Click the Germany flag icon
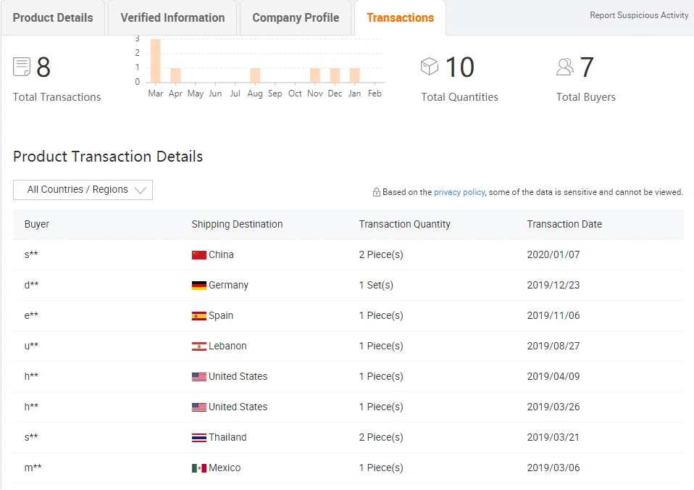This screenshot has width=694, height=490. point(199,286)
